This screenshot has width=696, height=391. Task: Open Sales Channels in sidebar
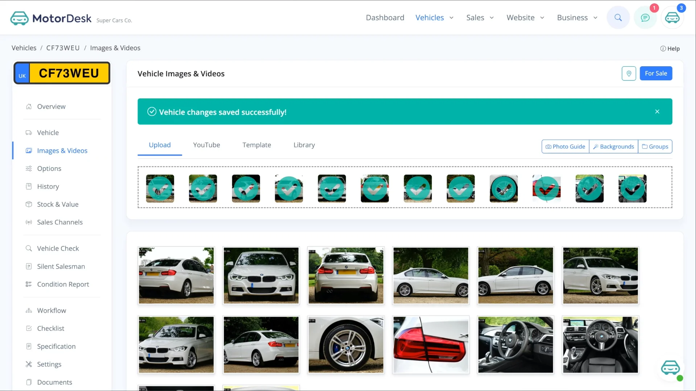tap(60, 222)
